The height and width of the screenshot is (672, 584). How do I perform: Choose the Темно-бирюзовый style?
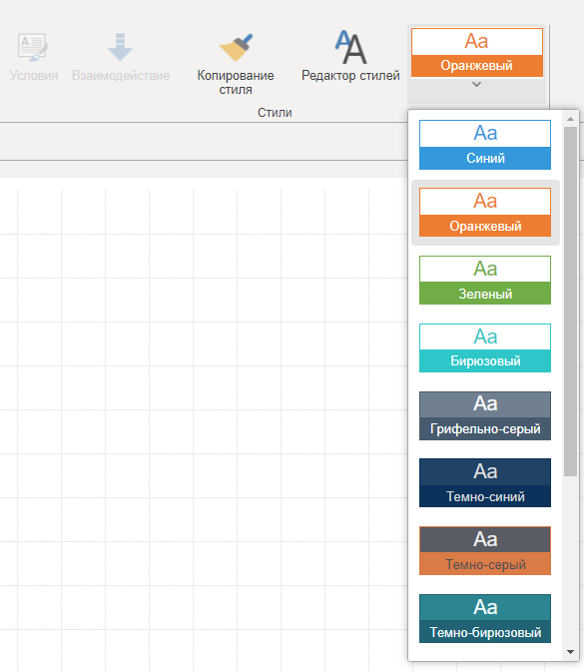[485, 618]
